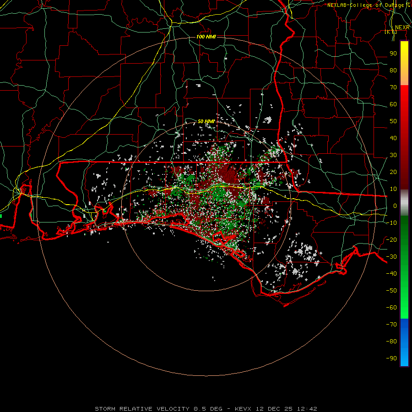Screen dimensions: 412x412
Task: Click the -20 value on the velocity scale
Action: click(x=391, y=240)
